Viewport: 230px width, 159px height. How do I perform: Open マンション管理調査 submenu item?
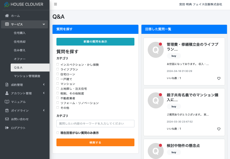(27, 76)
